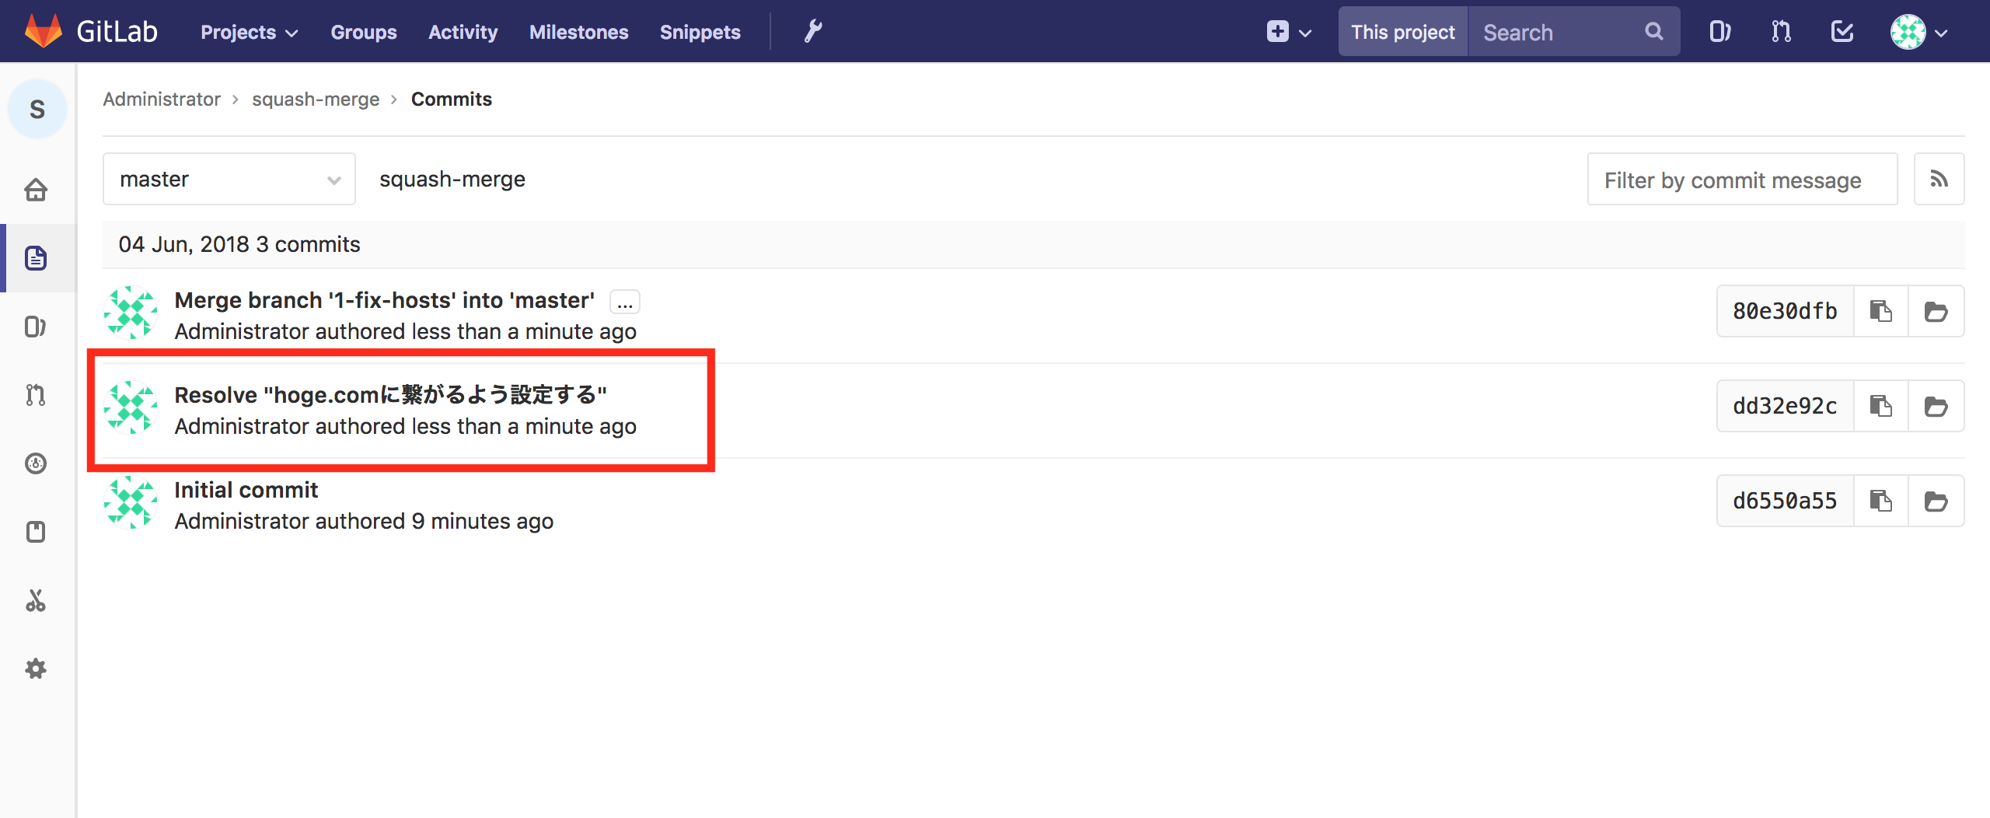The image size is (1990, 818).
Task: Open Merge Requests from the left sidebar
Action: [x=37, y=395]
